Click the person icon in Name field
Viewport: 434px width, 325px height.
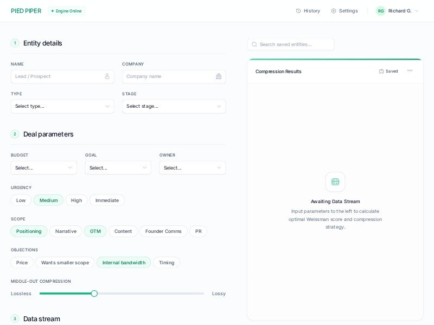[107, 76]
